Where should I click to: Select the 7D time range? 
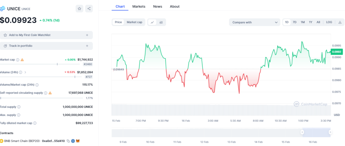point(294,22)
